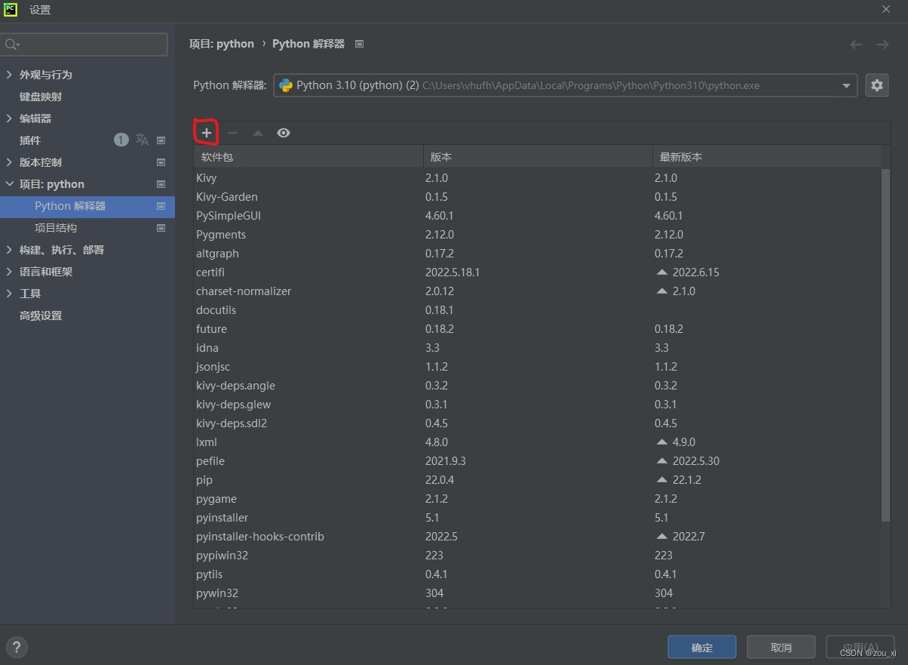Click upgrade arrow next to pip 22.1.2
Image resolution: width=908 pixels, height=665 pixels.
(x=662, y=479)
